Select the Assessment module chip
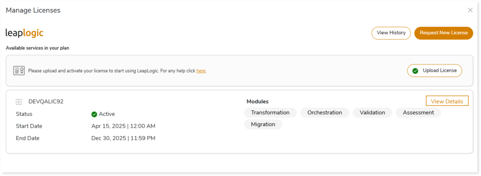 419,113
